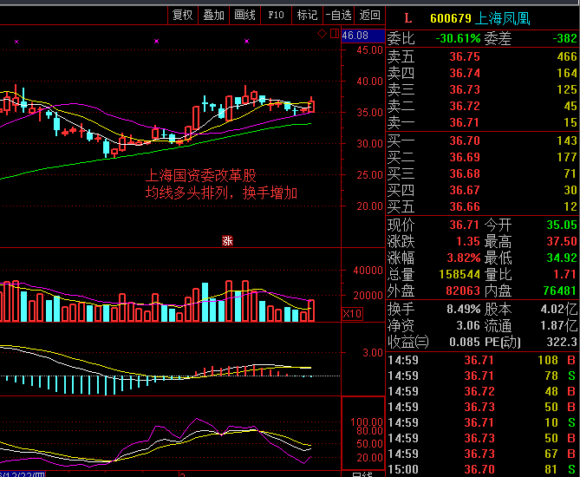
Task: Select the 14:59 trade of 67 lots
Action: point(482,454)
